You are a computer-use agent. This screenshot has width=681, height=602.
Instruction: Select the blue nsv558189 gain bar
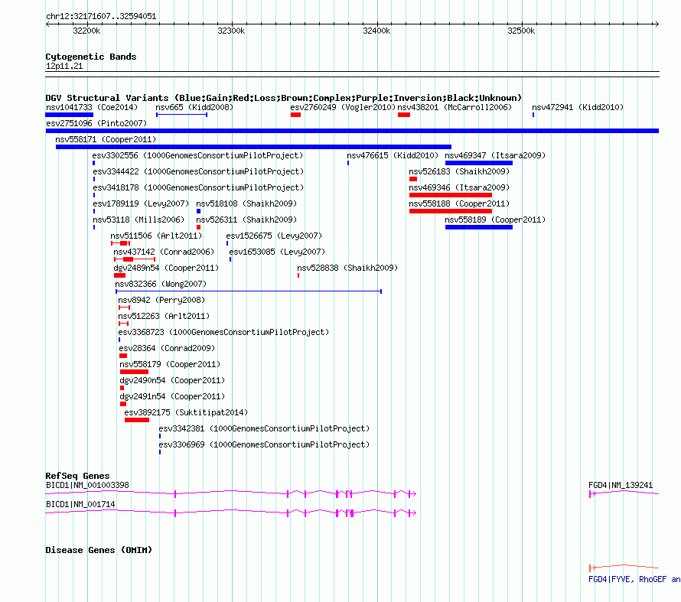pyautogui.click(x=478, y=227)
